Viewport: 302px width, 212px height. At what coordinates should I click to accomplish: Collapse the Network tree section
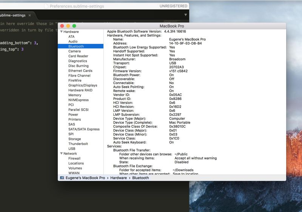click(61, 153)
